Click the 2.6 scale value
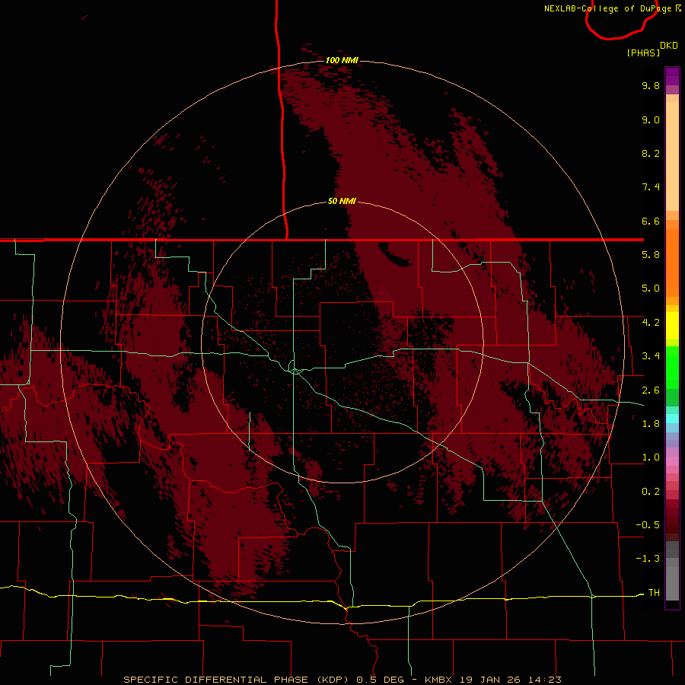 pyautogui.click(x=651, y=390)
